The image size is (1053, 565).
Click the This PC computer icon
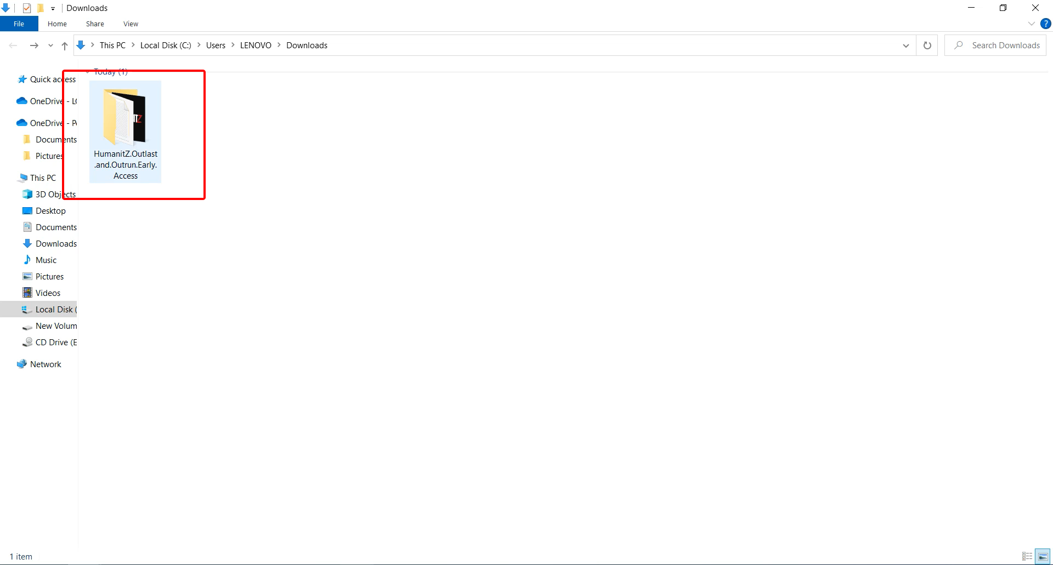point(22,178)
